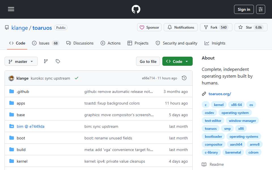Image resolution: width=272 pixels, height=170 pixels.
Task: Click the 'aarch64' topic tag
Action: tap(236, 144)
